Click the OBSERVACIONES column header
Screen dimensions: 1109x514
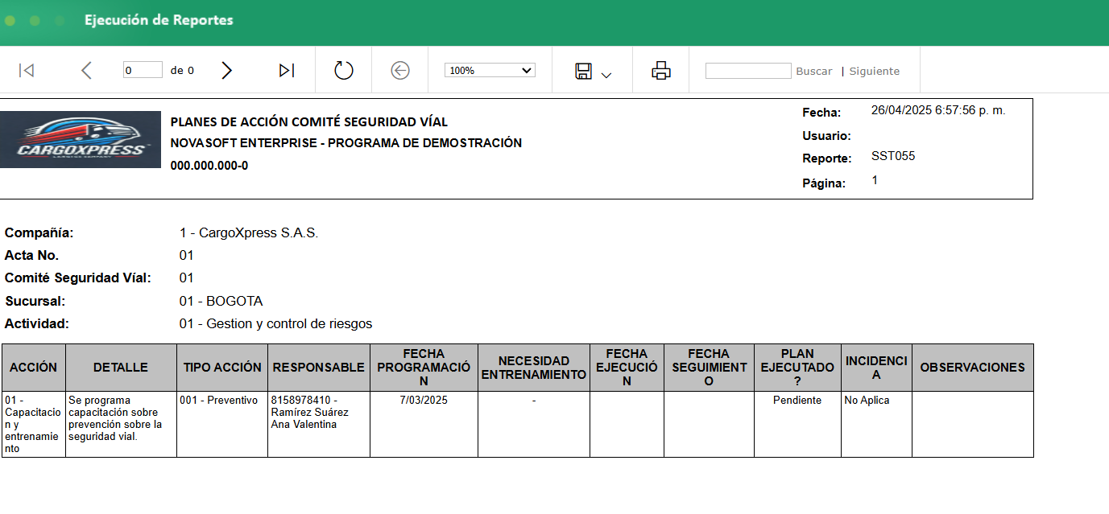(x=973, y=368)
